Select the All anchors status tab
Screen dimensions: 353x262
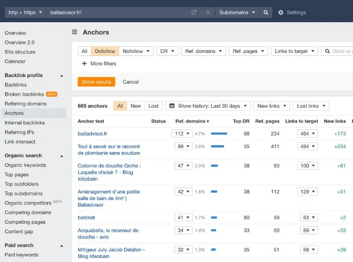(120, 106)
